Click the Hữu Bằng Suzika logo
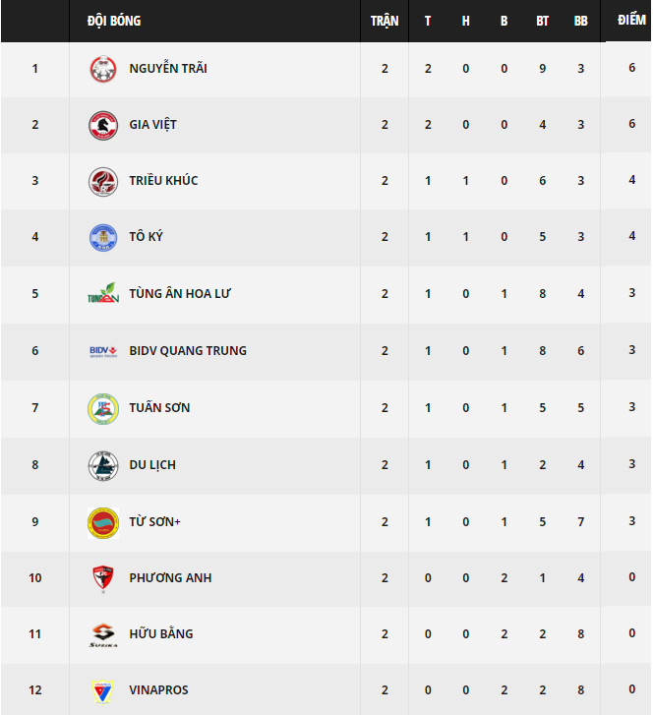This screenshot has width=654, height=715. (x=103, y=634)
